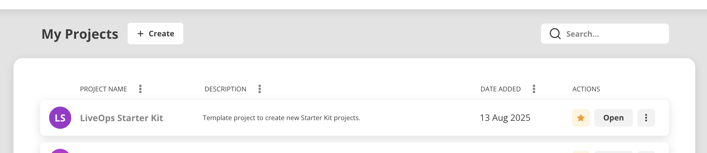
Task: Show more actions for LiveOps Starter Kit
Action: click(646, 118)
